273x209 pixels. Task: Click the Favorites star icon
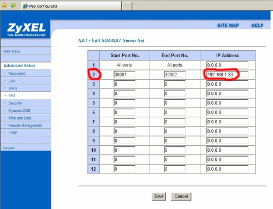click(x=4, y=5)
